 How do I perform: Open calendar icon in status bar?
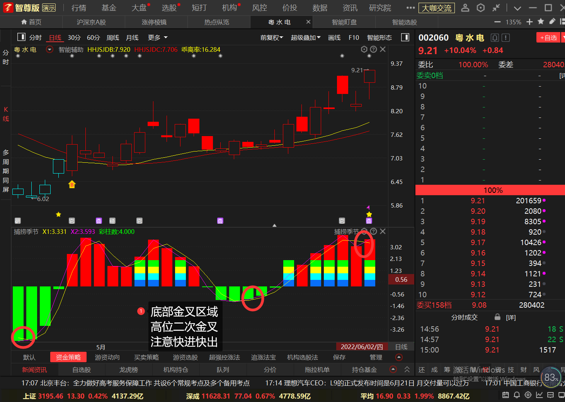[505, 395]
